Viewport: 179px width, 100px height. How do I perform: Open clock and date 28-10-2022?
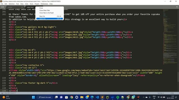[170, 97]
